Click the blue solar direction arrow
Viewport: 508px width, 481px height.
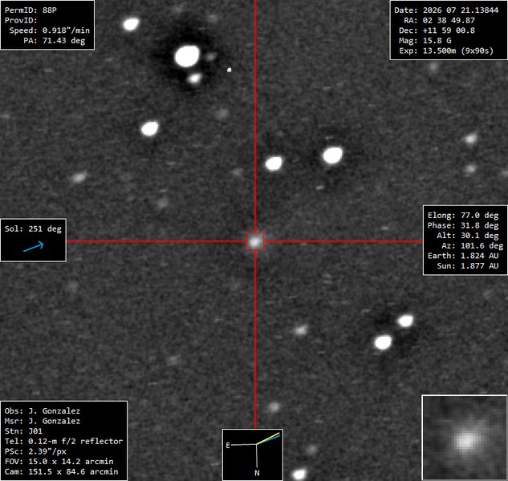[34, 246]
